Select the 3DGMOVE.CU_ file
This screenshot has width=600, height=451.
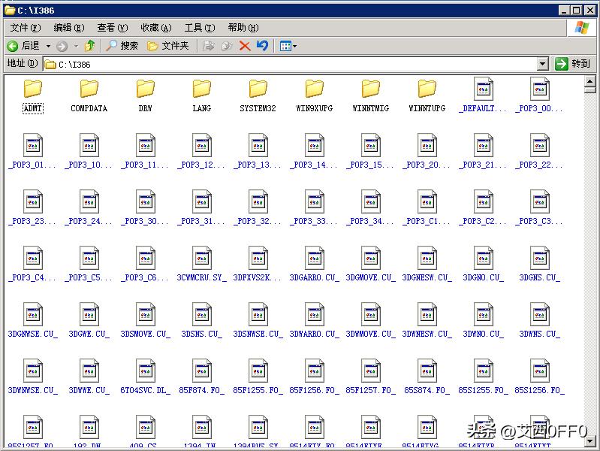click(x=371, y=265)
